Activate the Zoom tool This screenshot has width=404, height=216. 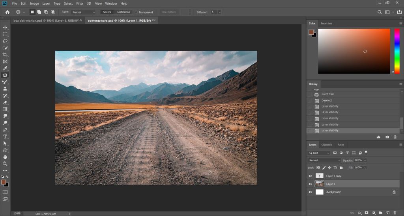[x=5, y=164]
